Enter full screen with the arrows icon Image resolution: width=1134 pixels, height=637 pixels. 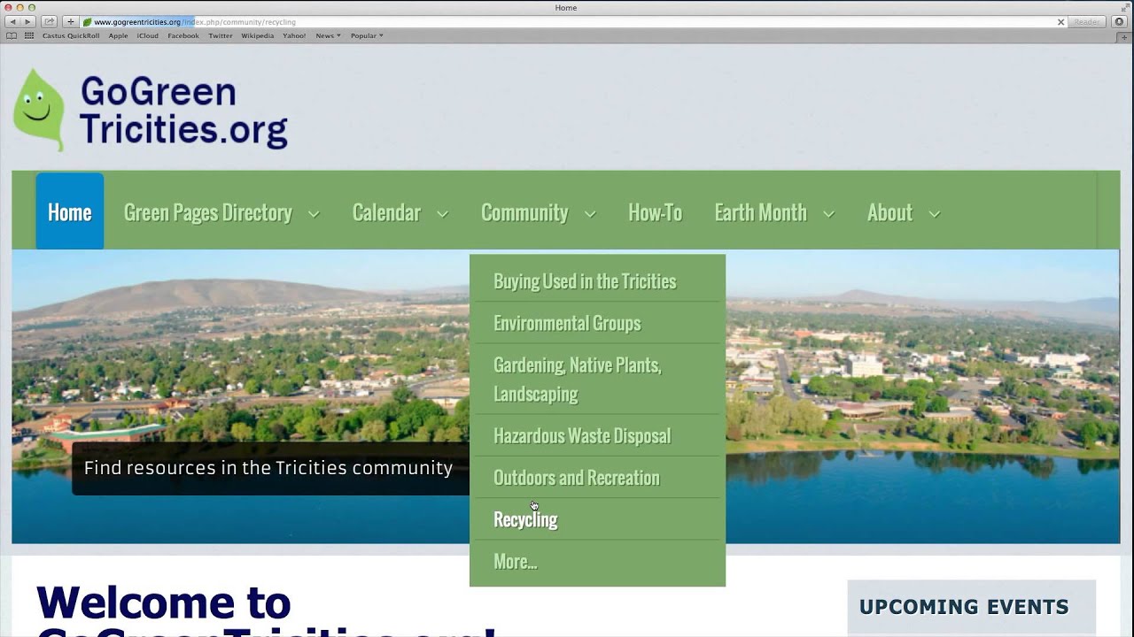pos(1126,7)
